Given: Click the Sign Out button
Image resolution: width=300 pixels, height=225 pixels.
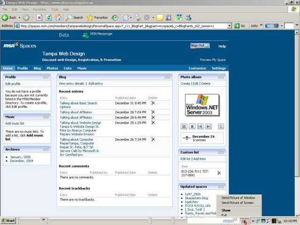Looking at the screenshot, I should 200,46.
